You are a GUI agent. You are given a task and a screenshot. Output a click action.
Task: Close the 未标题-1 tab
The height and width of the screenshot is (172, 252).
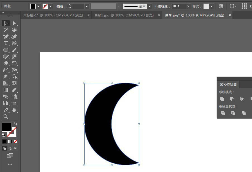(x=88, y=15)
